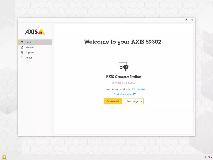The width and height of the screenshot is (213, 160).
Task: Open the Manual section
Action: 35,47
